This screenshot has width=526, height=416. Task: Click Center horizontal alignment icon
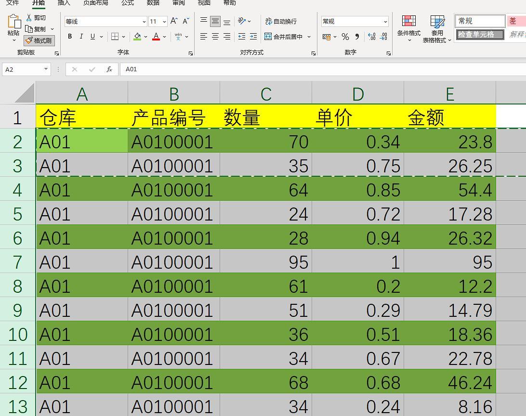pos(215,37)
